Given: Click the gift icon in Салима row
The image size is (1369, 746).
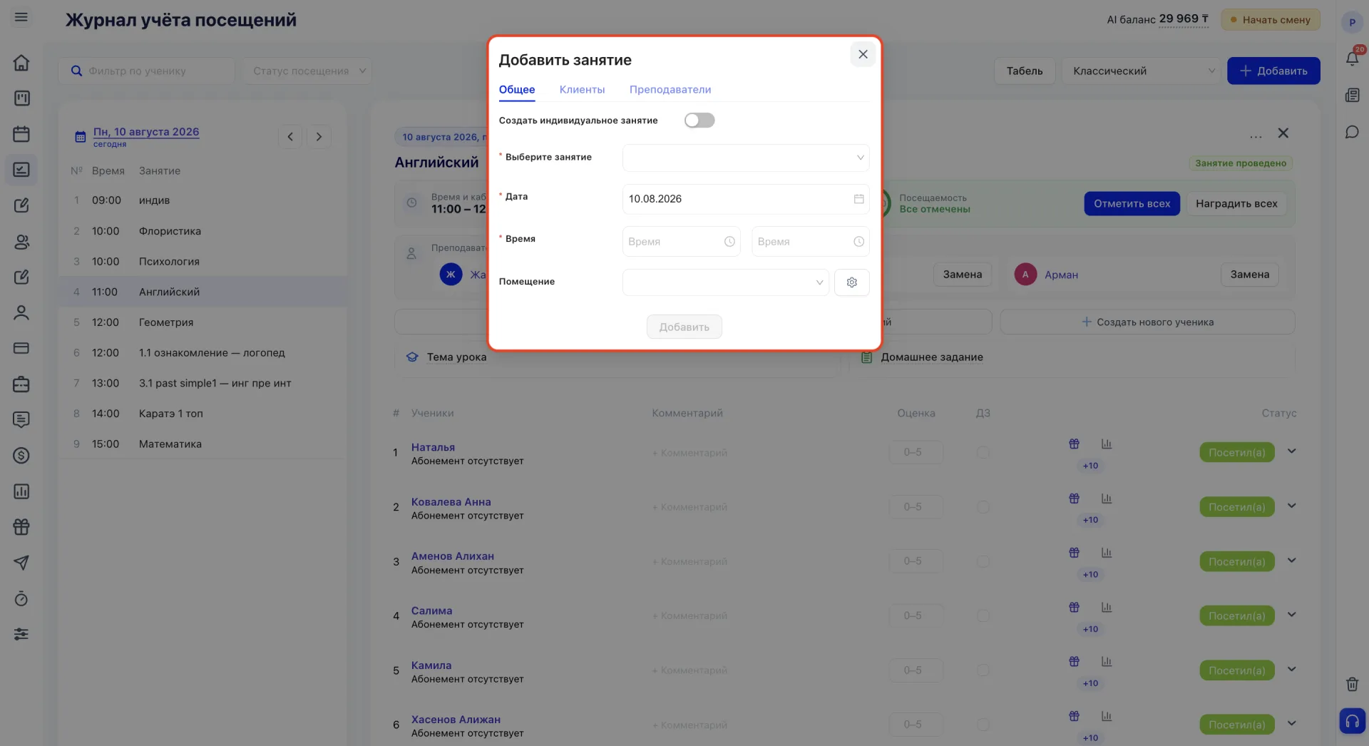Looking at the screenshot, I should pyautogui.click(x=1074, y=608).
